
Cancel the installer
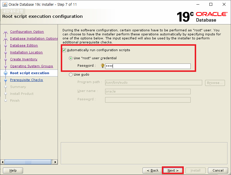[x=218, y=170]
